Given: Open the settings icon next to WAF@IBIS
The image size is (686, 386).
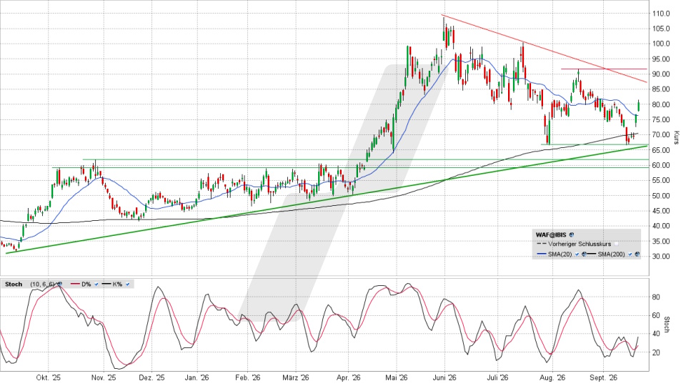Looking at the screenshot, I should 572,235.
